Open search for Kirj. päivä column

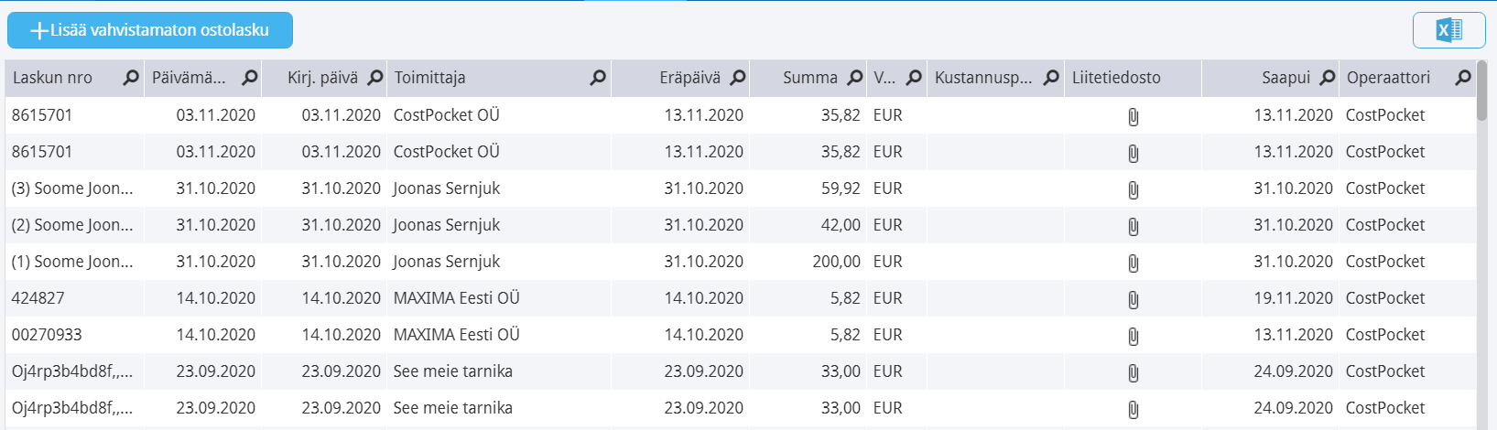coord(375,78)
